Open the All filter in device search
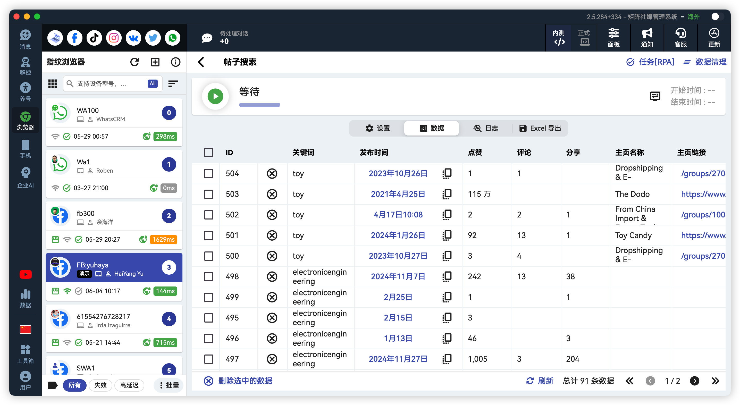Viewport: 740px width, 405px height. (x=153, y=83)
